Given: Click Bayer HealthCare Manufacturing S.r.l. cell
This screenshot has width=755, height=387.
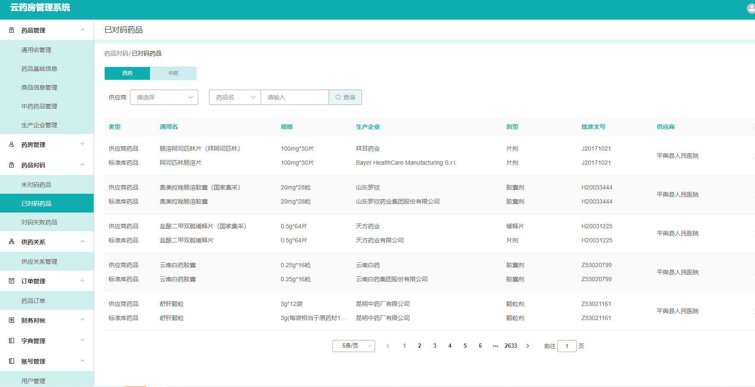Looking at the screenshot, I should point(406,163).
